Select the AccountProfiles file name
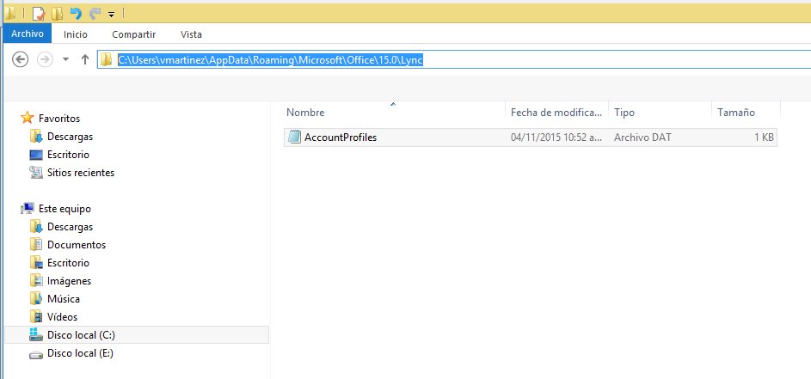The image size is (811, 379). point(341,138)
